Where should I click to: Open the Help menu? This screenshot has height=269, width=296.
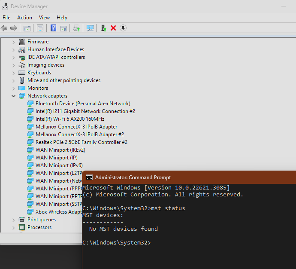[62, 18]
